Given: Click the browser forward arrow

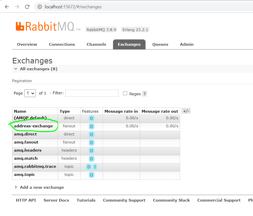Looking at the screenshot, I should [17, 7].
